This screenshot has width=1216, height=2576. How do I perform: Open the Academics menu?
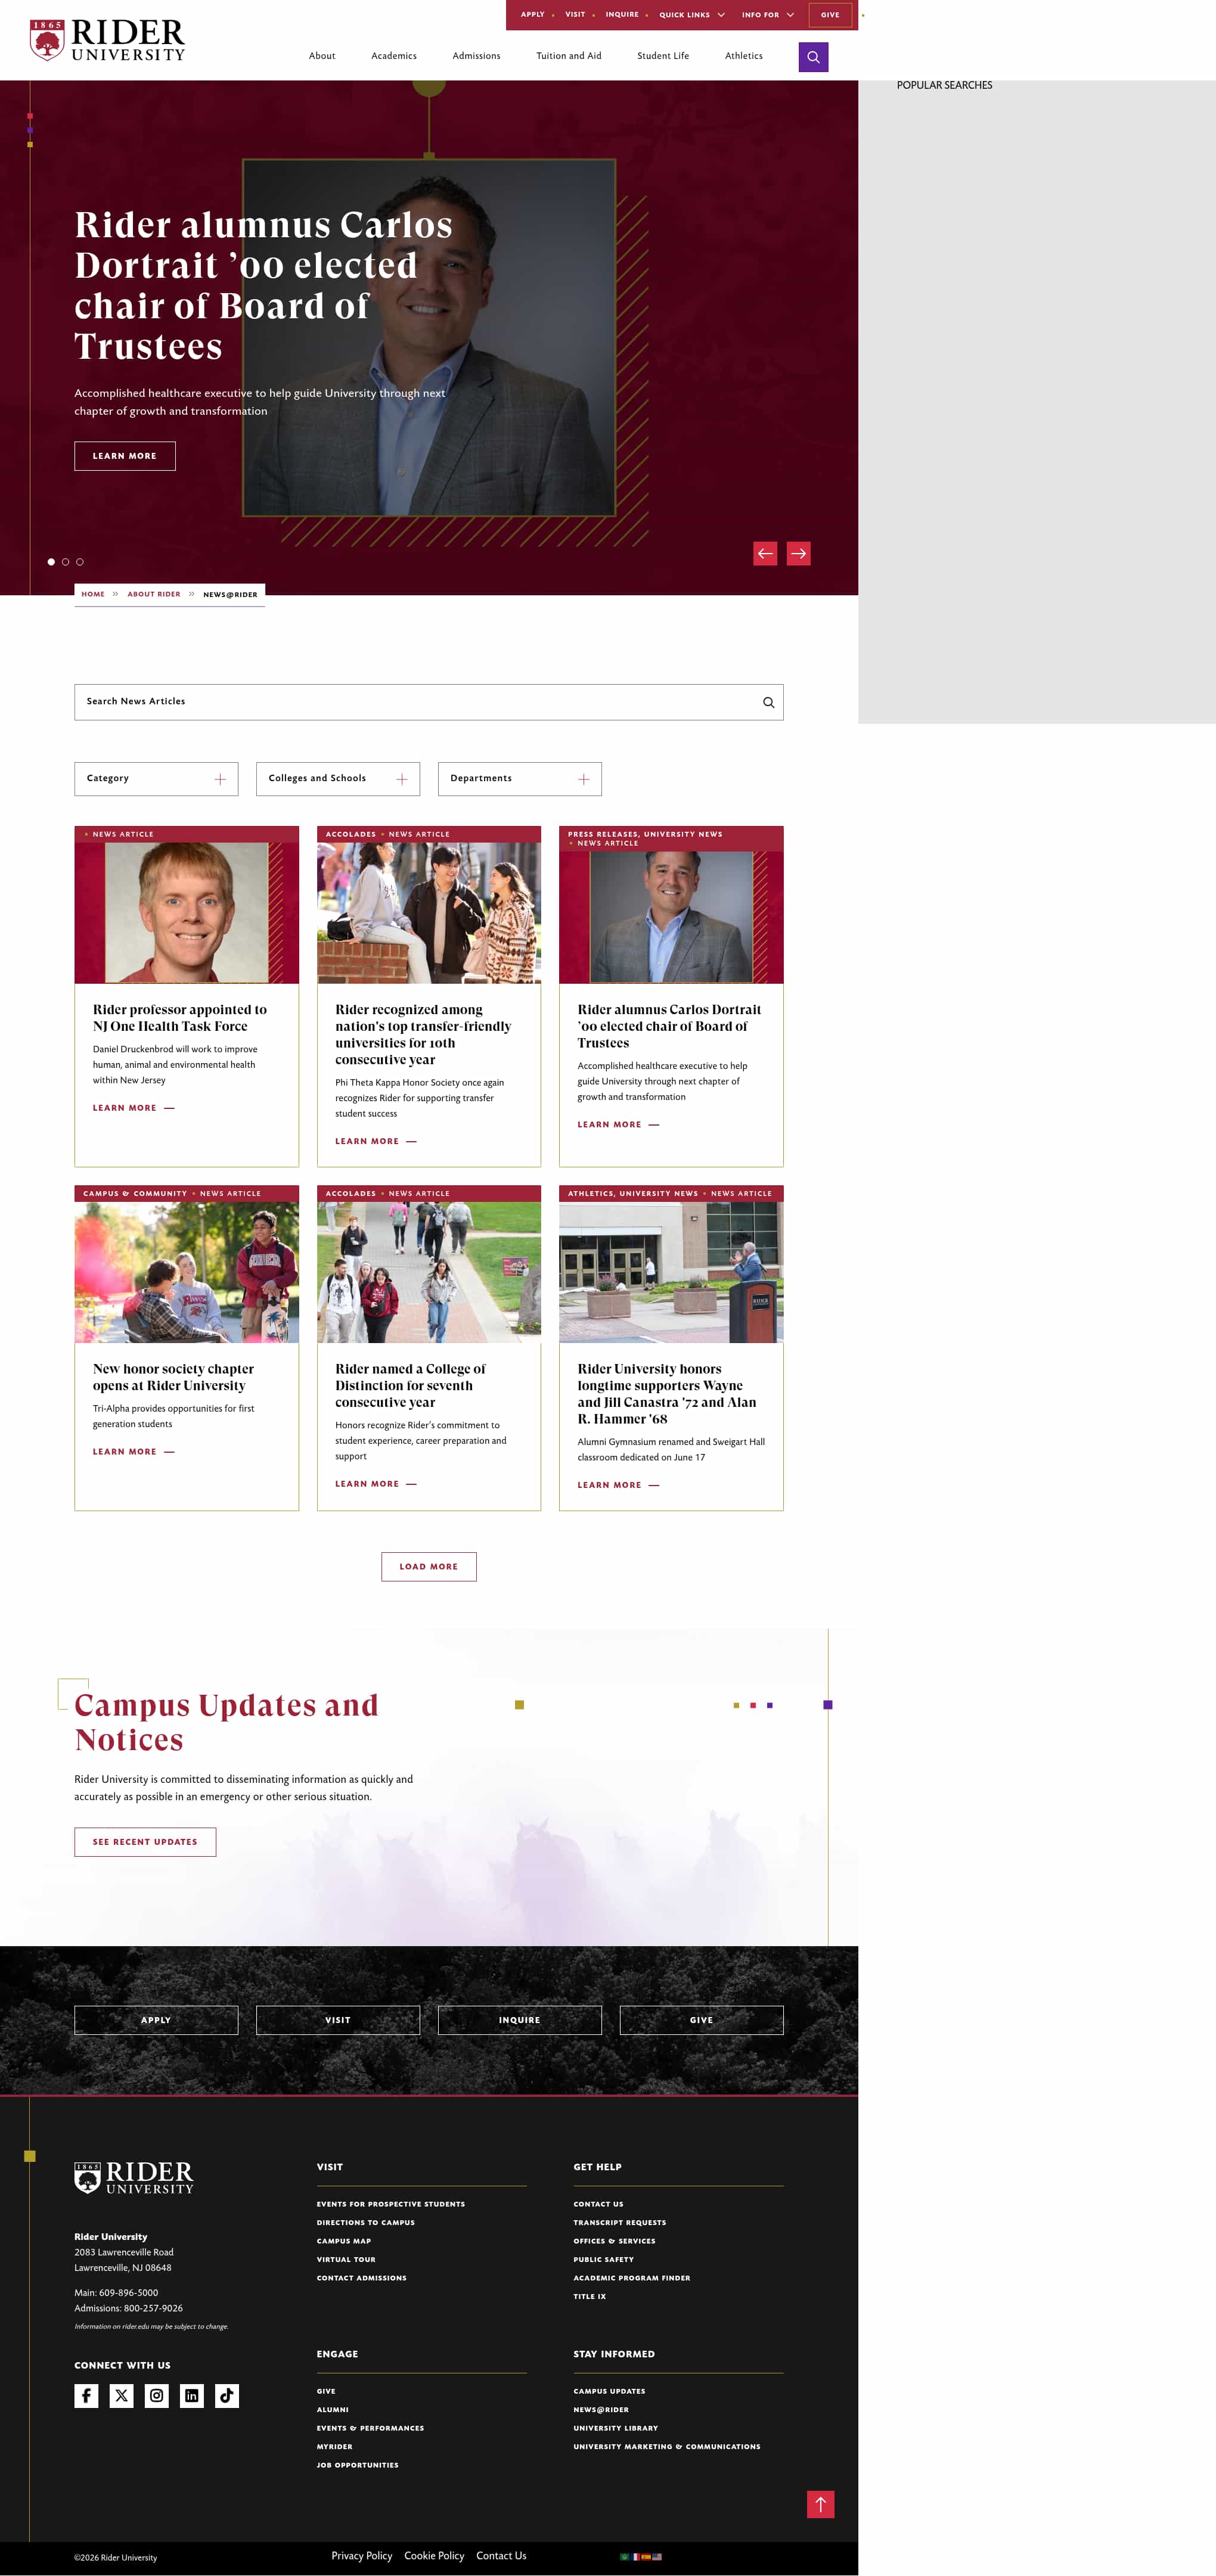pyautogui.click(x=394, y=56)
